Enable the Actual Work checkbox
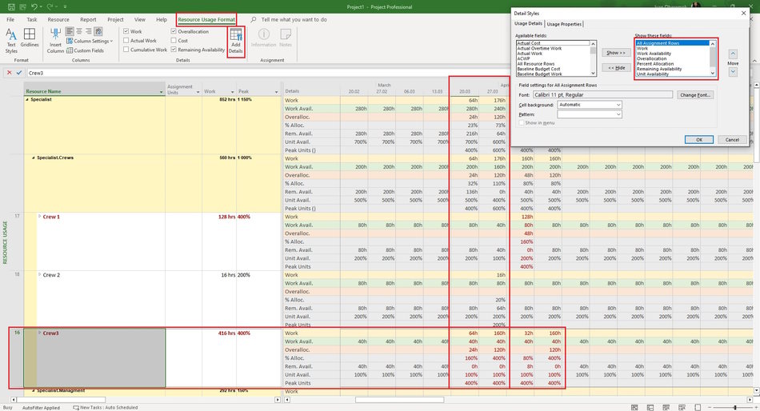This screenshot has height=411, width=760. tap(126, 41)
